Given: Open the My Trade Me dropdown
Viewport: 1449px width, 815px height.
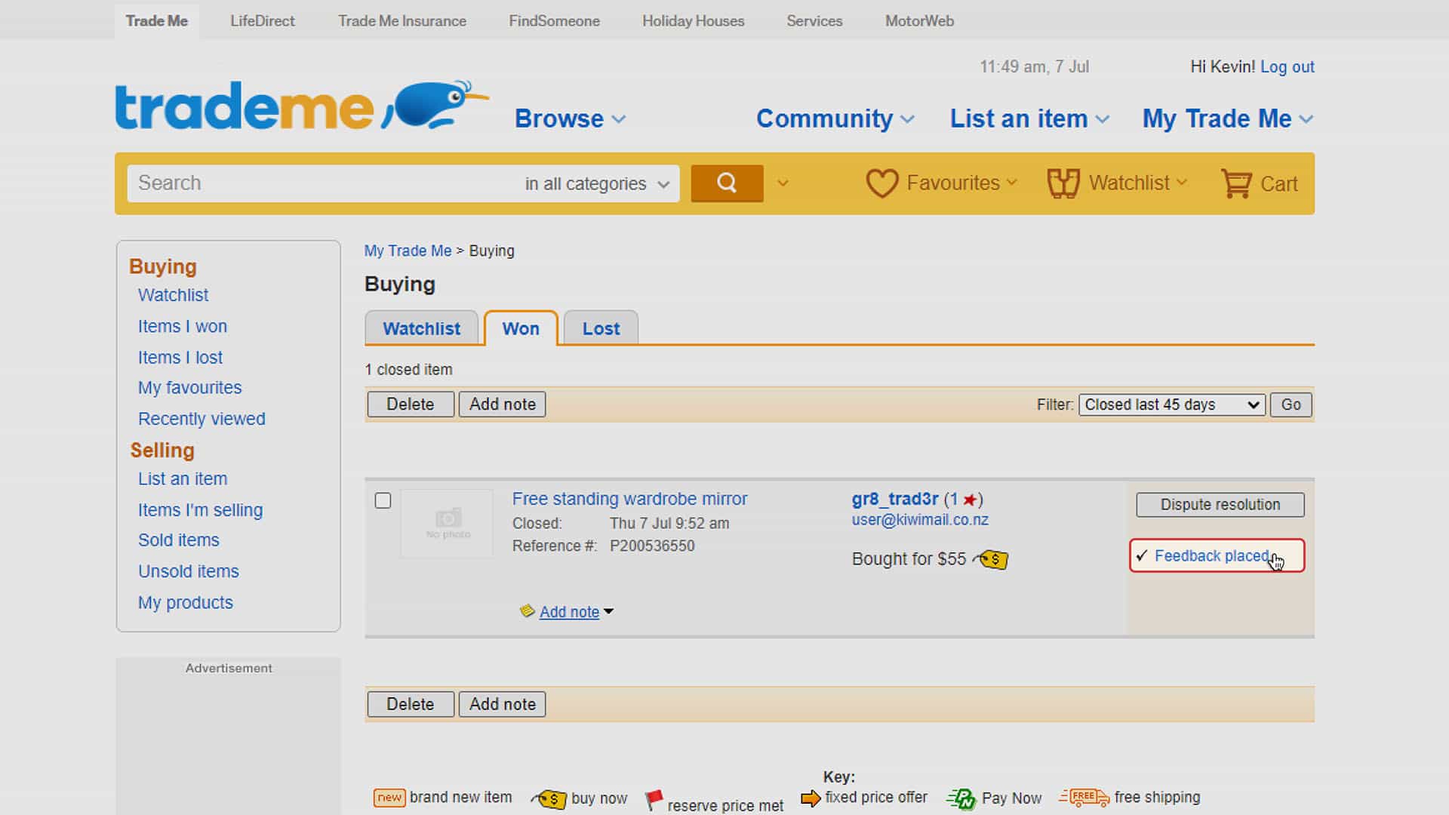Looking at the screenshot, I should pos(1228,118).
